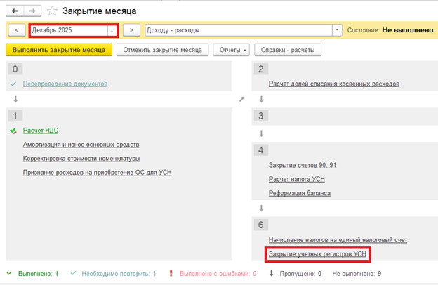Open 'Закрытие учетных регистров УСН'
This screenshot has height=285, width=438.
317,254
